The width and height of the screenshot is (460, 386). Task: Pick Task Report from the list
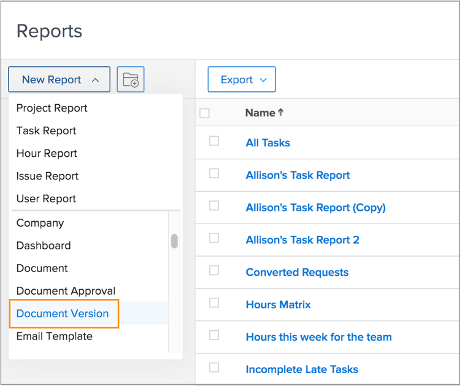(47, 131)
